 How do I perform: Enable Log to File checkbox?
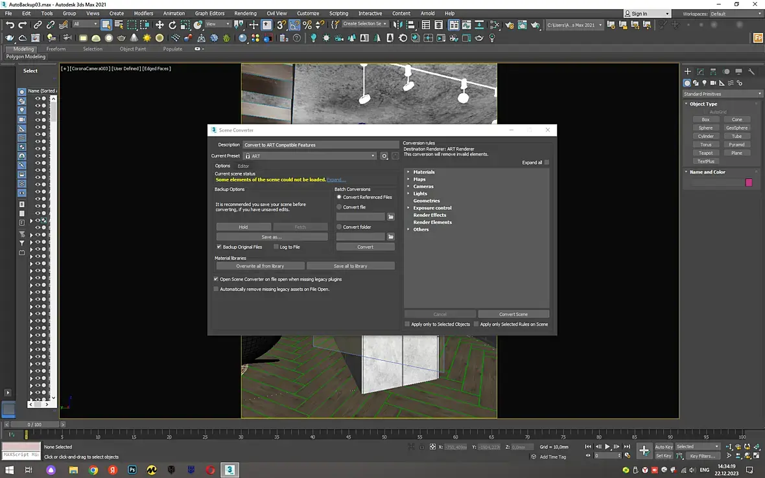pos(276,247)
